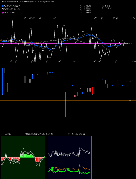Click the Pre C: 936.80 close value
Image resolution: width=136 pixels, height=179 pixels.
[x=85, y=12]
